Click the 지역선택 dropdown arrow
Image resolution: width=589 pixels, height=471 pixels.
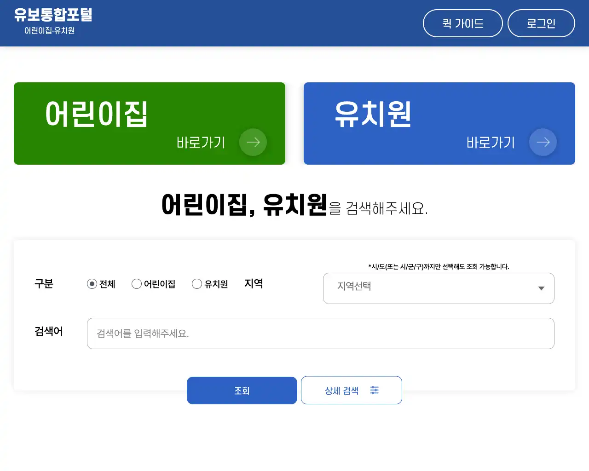(541, 288)
